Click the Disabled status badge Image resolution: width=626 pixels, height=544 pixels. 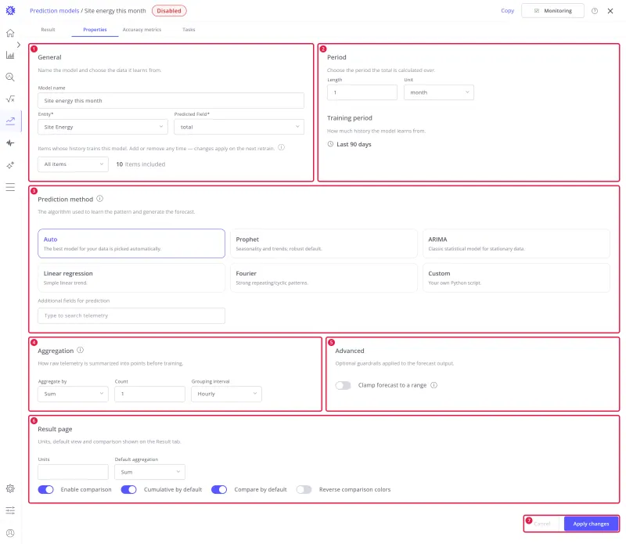click(x=169, y=11)
